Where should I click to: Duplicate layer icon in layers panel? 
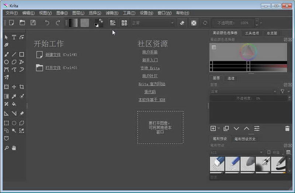pyautogui.click(x=226, y=129)
